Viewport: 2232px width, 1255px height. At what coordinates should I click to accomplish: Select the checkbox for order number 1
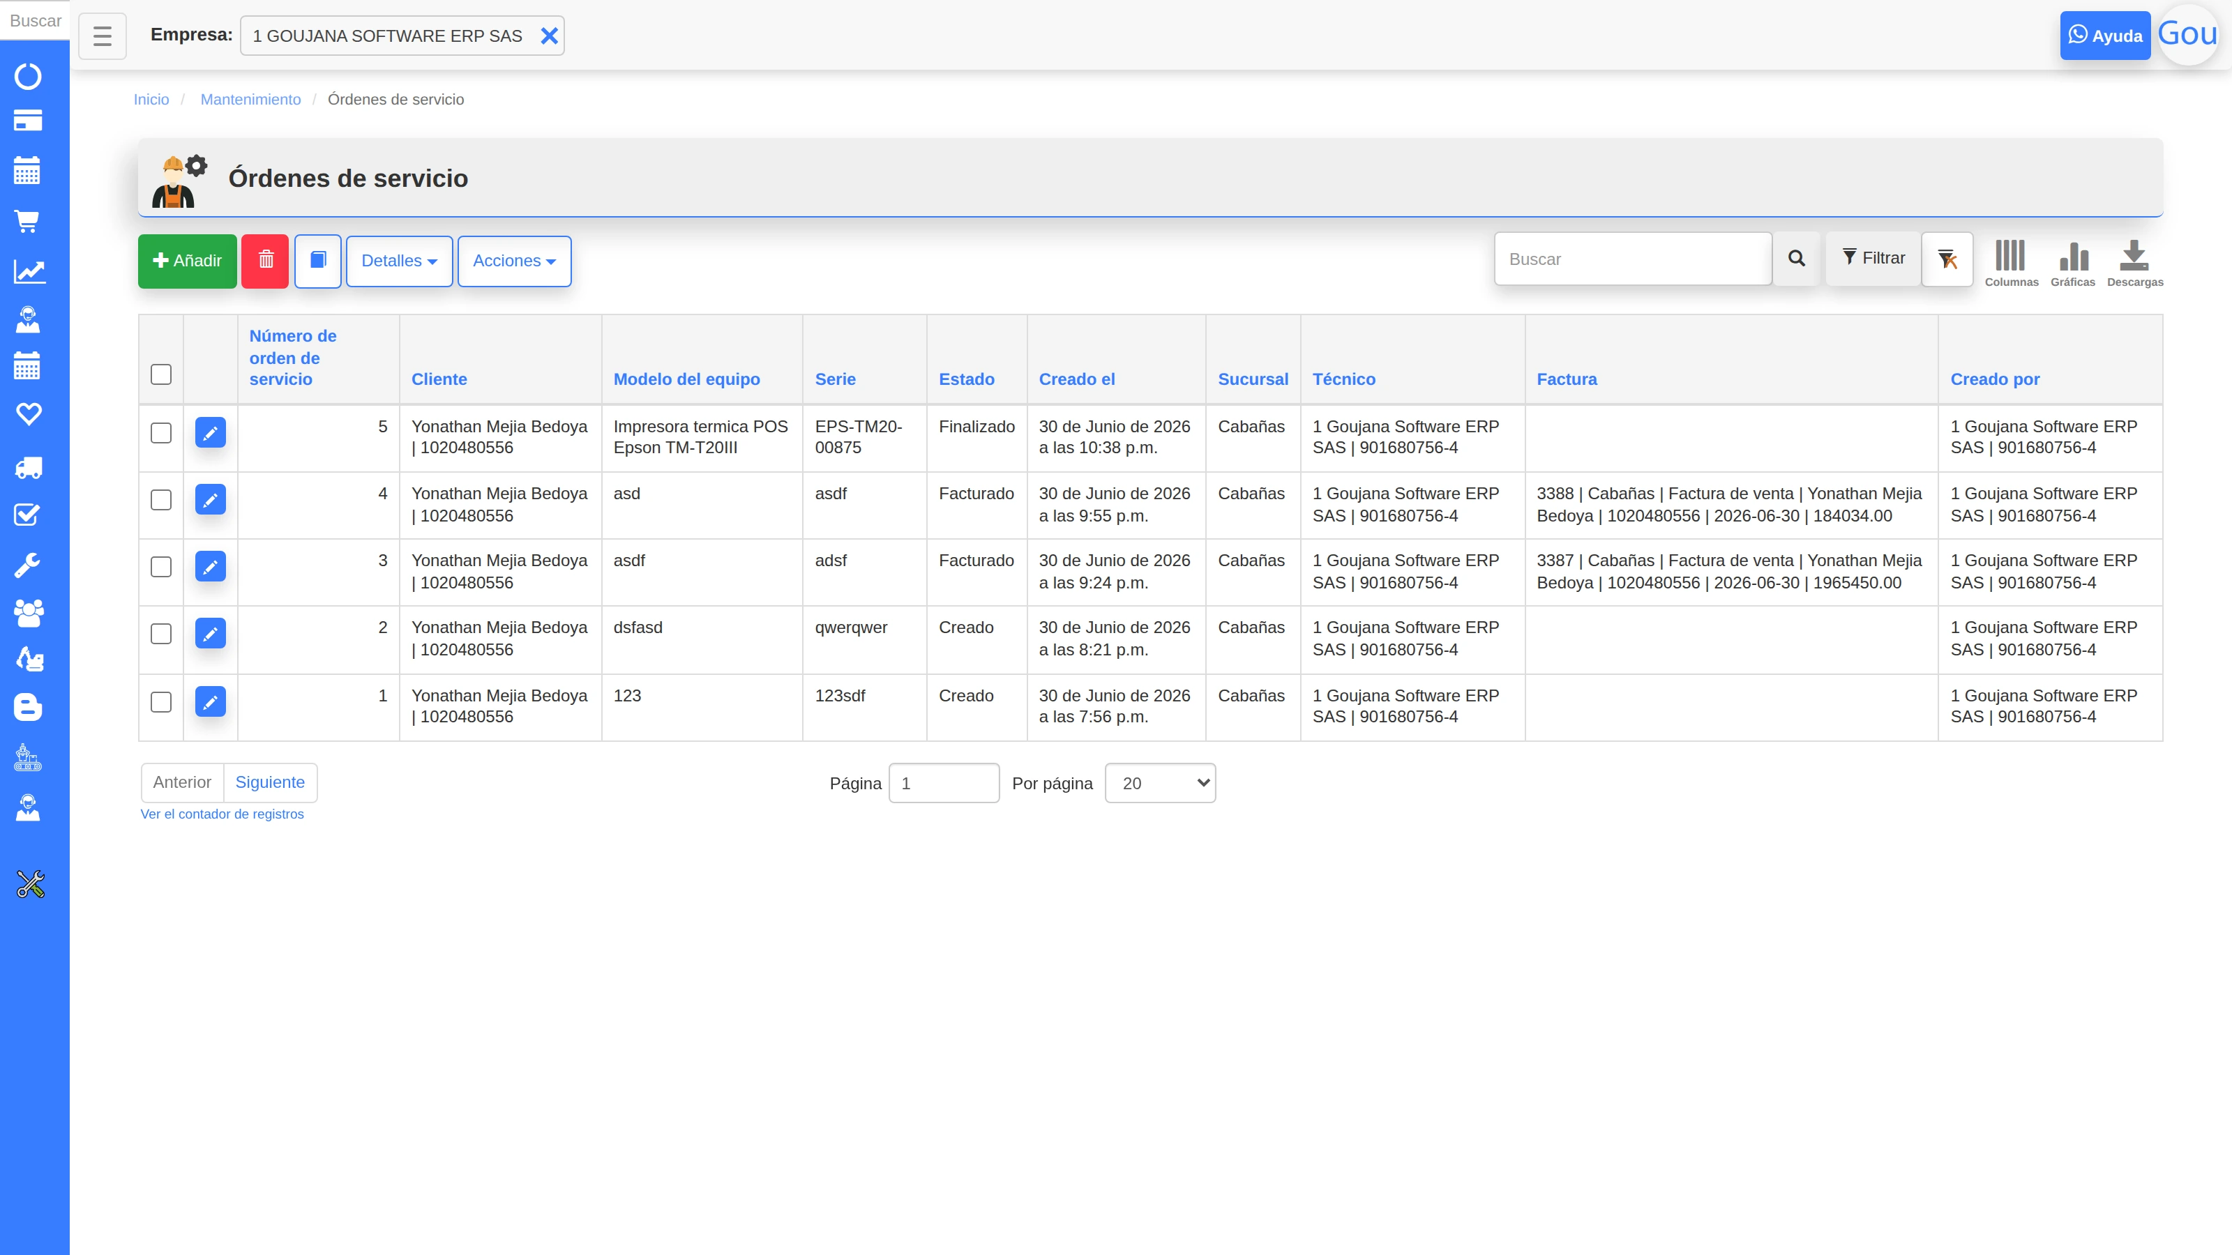[x=161, y=701]
